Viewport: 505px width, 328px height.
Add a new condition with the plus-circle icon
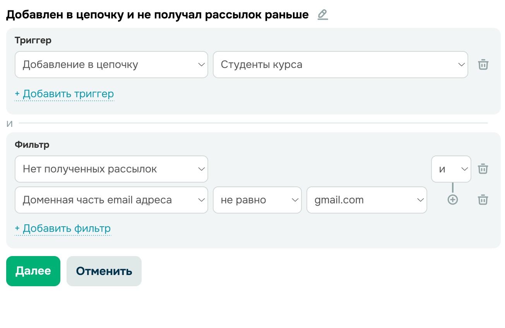pos(452,200)
